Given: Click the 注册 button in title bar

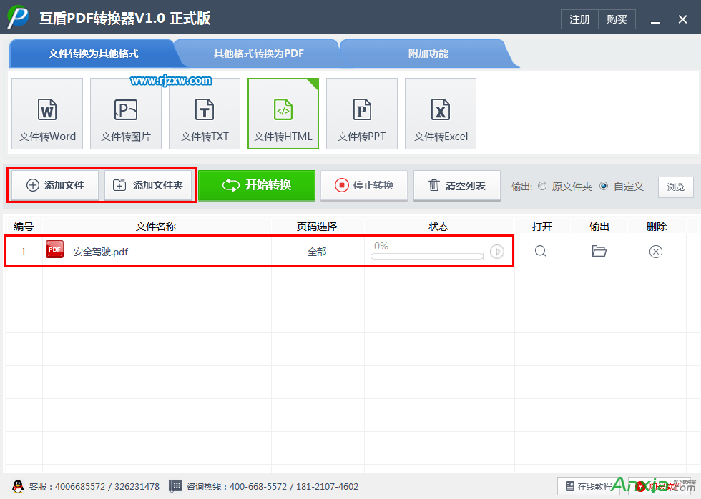Looking at the screenshot, I should click(579, 19).
